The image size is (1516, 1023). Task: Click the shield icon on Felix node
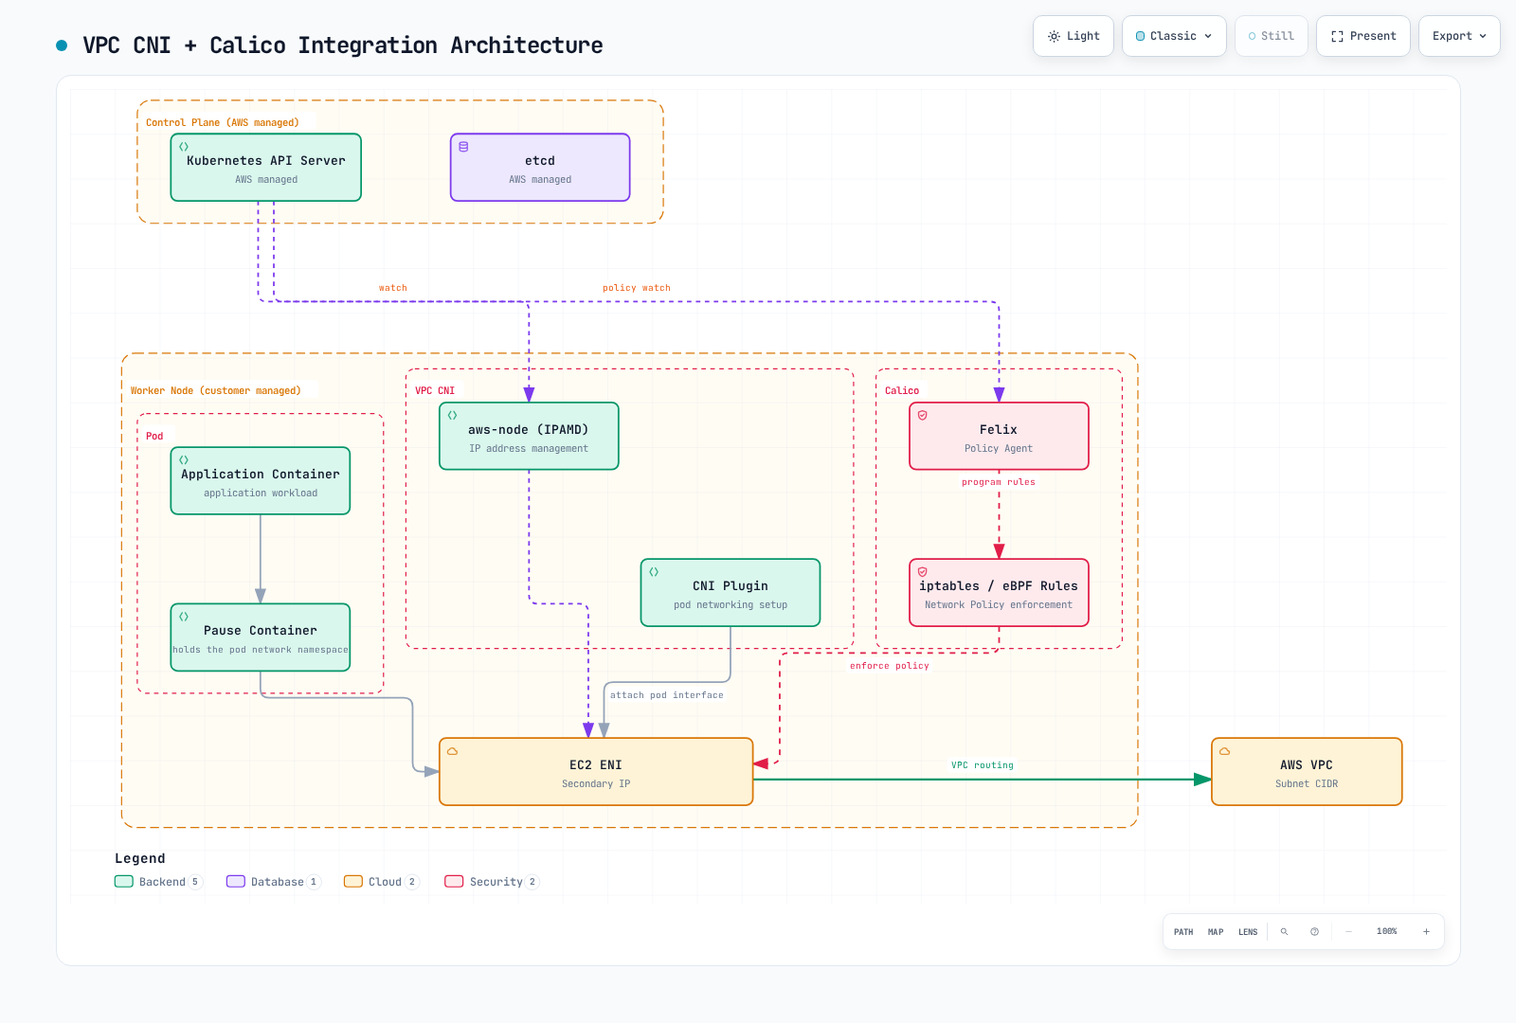[x=922, y=415]
